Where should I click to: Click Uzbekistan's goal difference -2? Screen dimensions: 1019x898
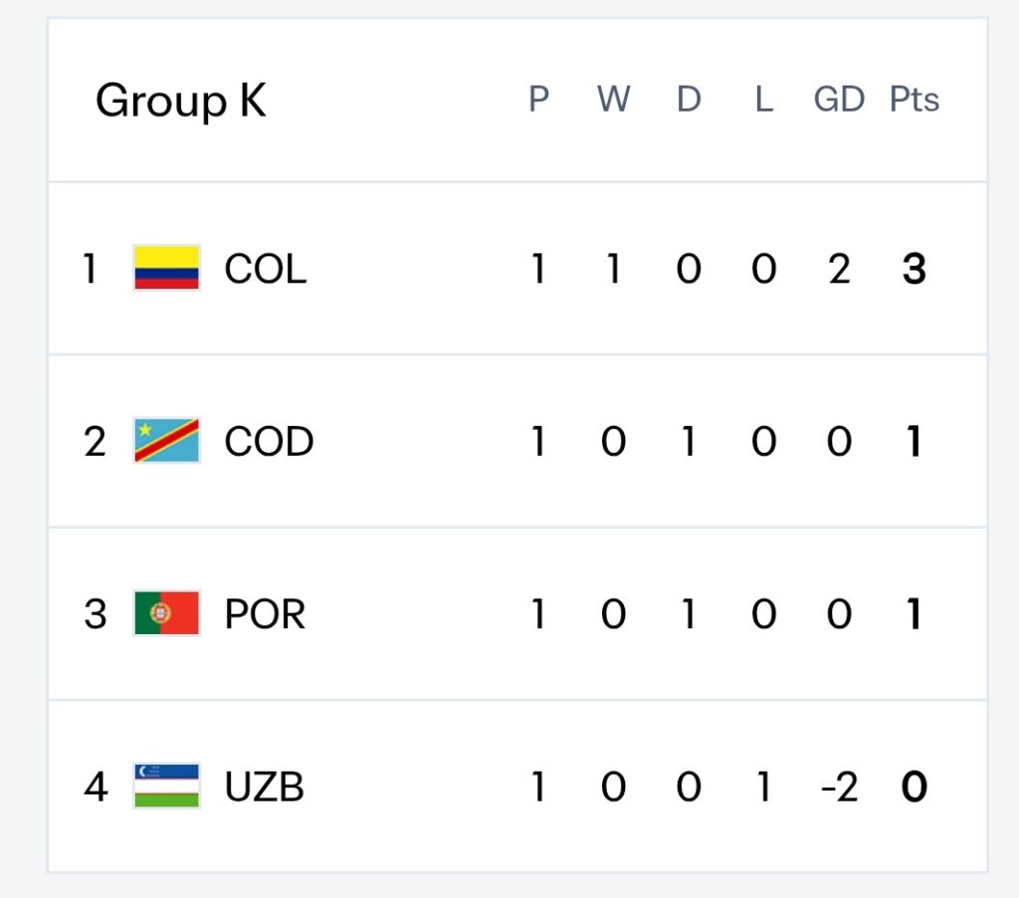(840, 786)
